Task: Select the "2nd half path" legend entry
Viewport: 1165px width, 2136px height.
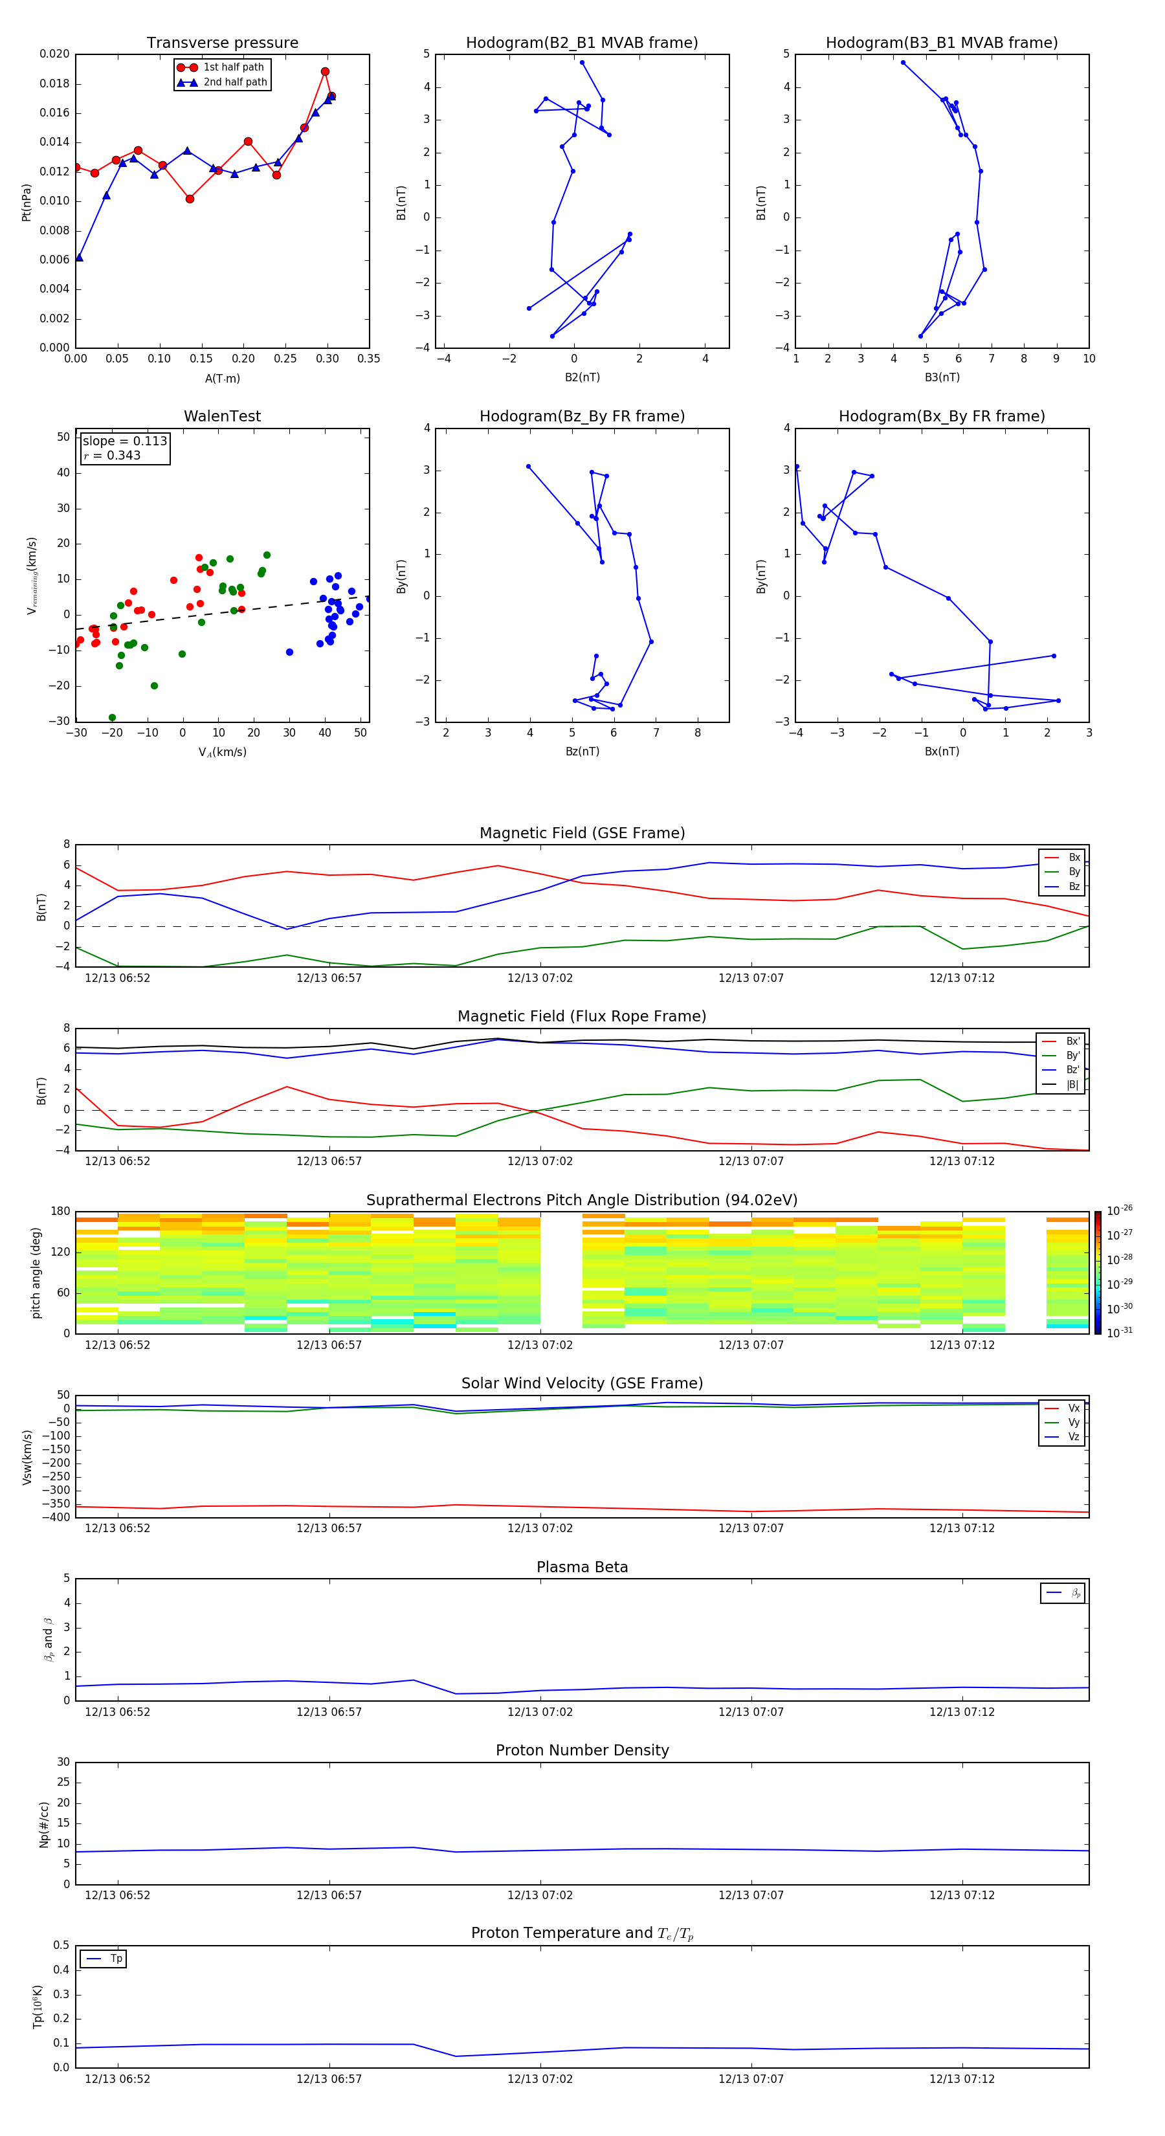Action: 221,82
